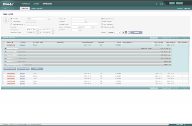Expand invoice X000000005 row

coord(4,74)
